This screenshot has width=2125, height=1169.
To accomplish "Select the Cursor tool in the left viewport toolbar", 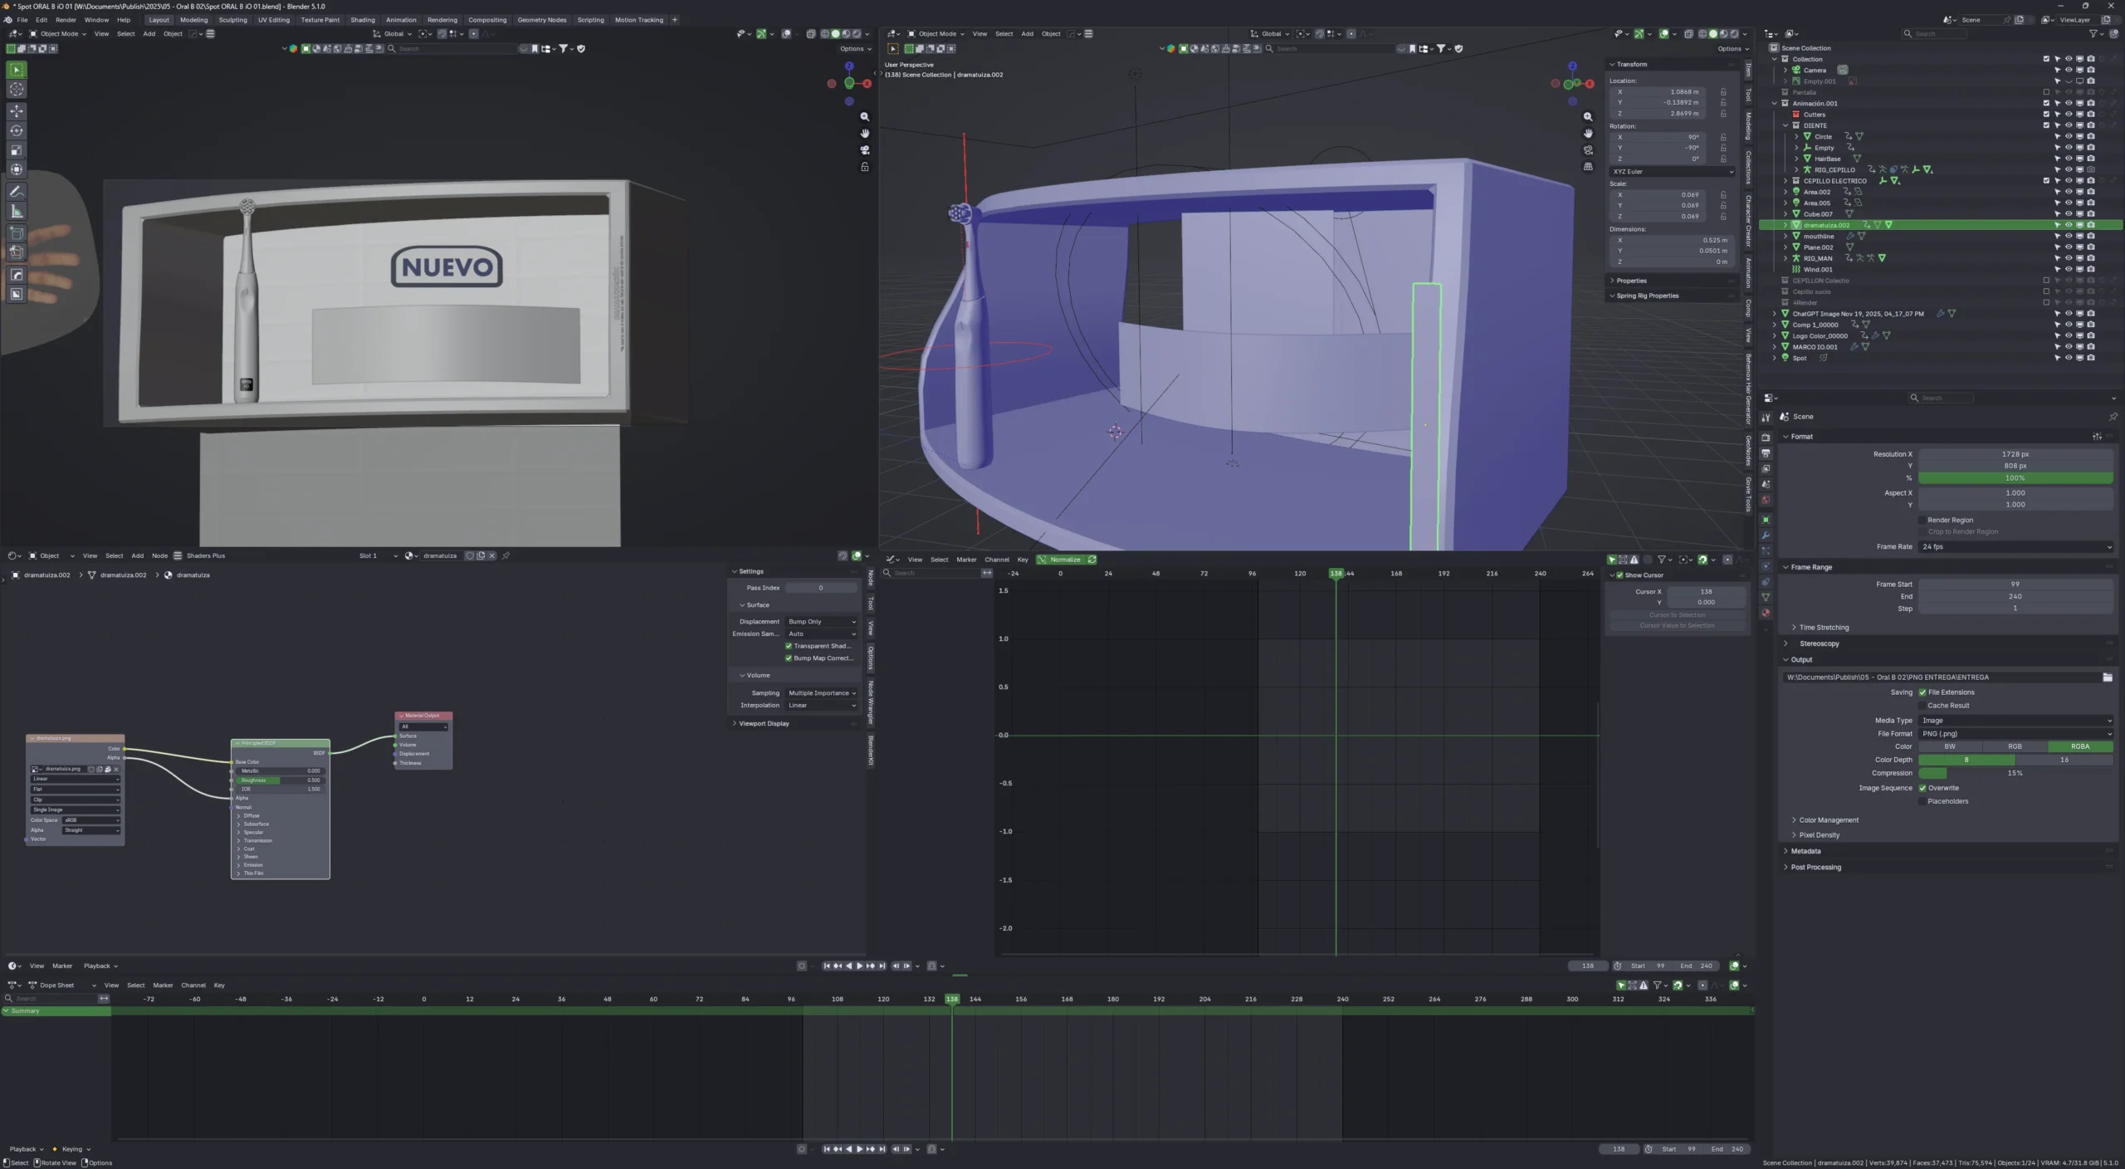I will pyautogui.click(x=17, y=90).
